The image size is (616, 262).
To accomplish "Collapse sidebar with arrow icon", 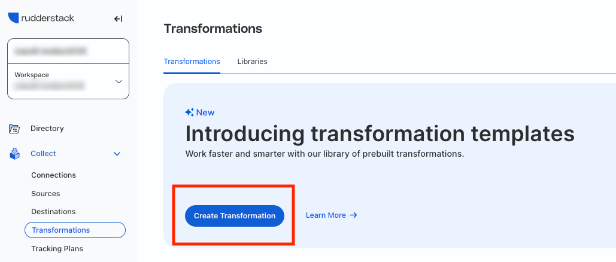I will 119,19.
